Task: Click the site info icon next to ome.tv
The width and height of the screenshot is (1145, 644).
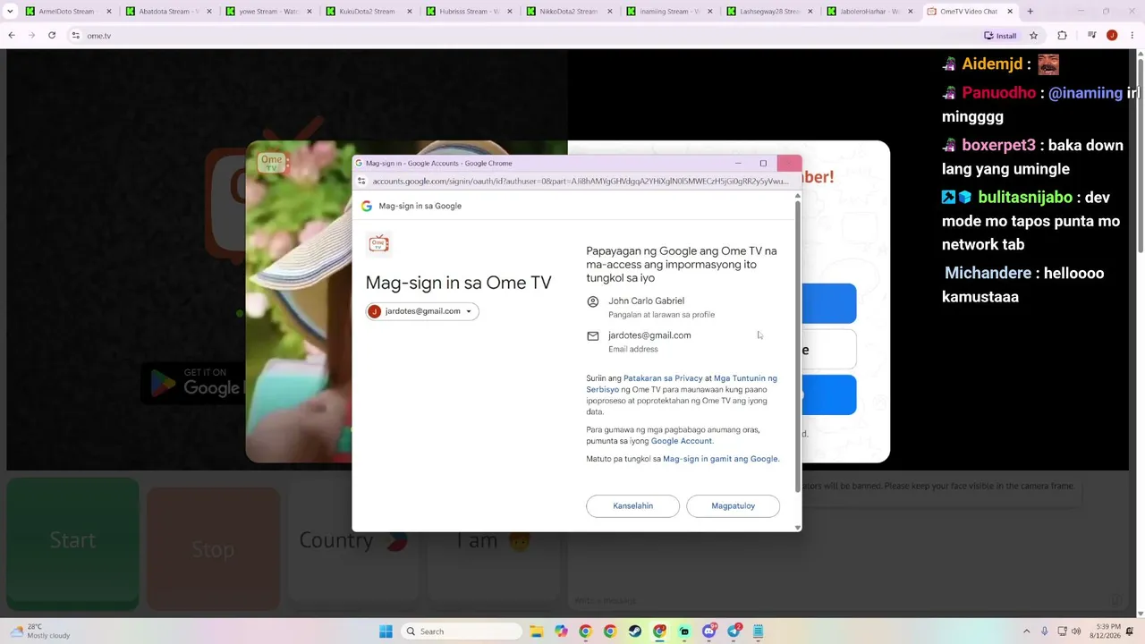Action: click(75, 36)
